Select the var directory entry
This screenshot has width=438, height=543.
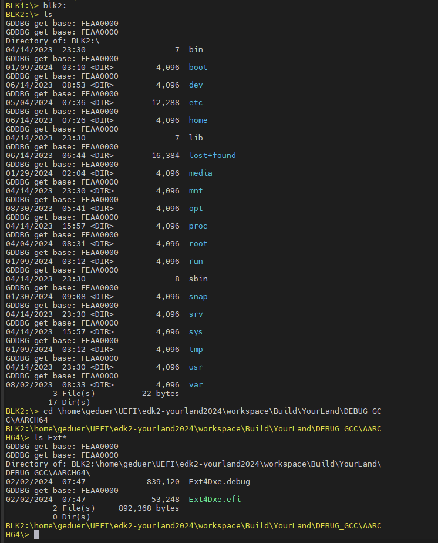(196, 385)
